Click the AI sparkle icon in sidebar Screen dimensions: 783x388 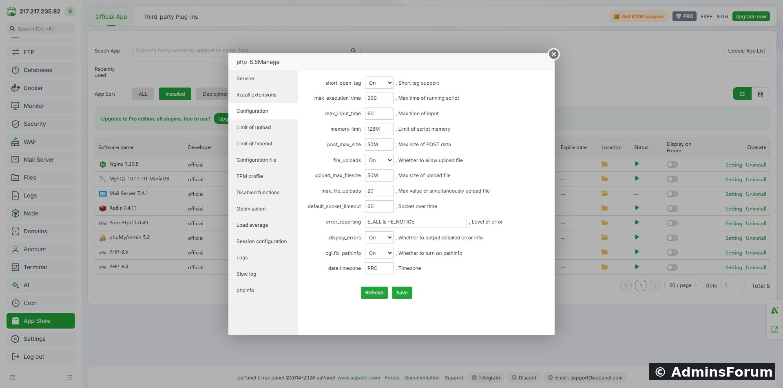15,285
